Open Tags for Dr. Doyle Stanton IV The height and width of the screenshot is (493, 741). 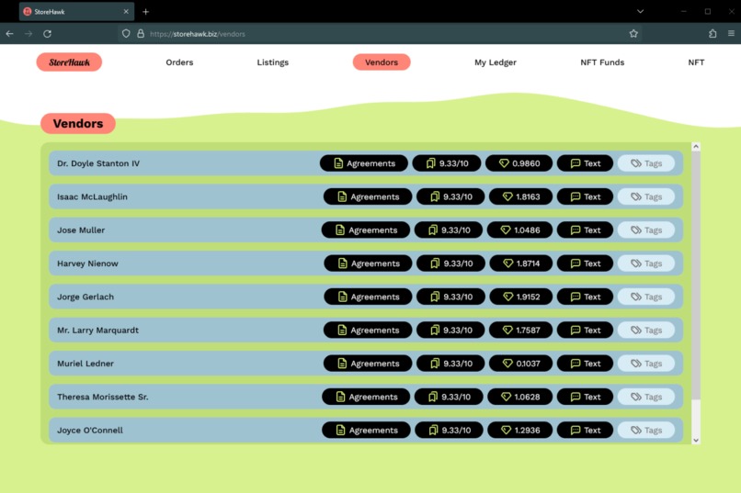point(646,163)
